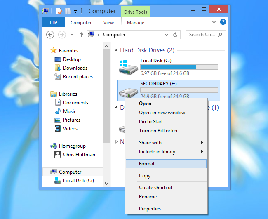Click the Computer system icon in title bar

point(45,11)
